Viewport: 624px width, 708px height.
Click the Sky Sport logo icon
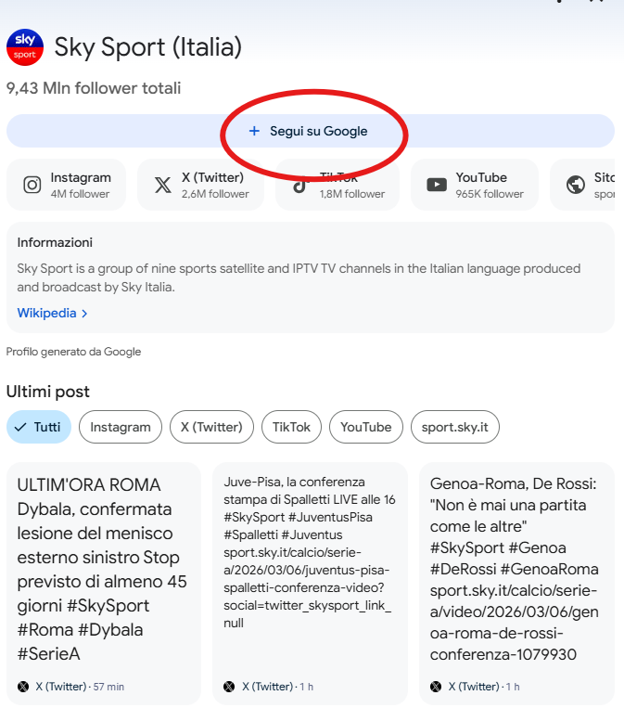pos(25,46)
